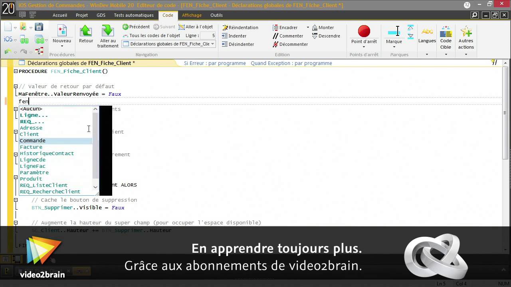Click the Autres actions star icon
The width and height of the screenshot is (511, 287).
coord(466,31)
